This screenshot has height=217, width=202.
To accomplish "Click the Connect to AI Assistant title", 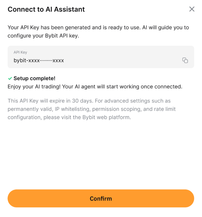I will (x=46, y=9).
